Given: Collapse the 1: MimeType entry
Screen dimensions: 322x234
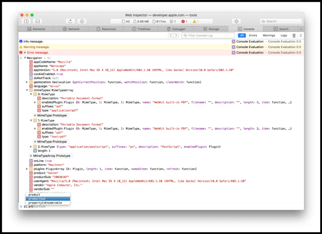Looking at the screenshot, I should coord(31,120).
